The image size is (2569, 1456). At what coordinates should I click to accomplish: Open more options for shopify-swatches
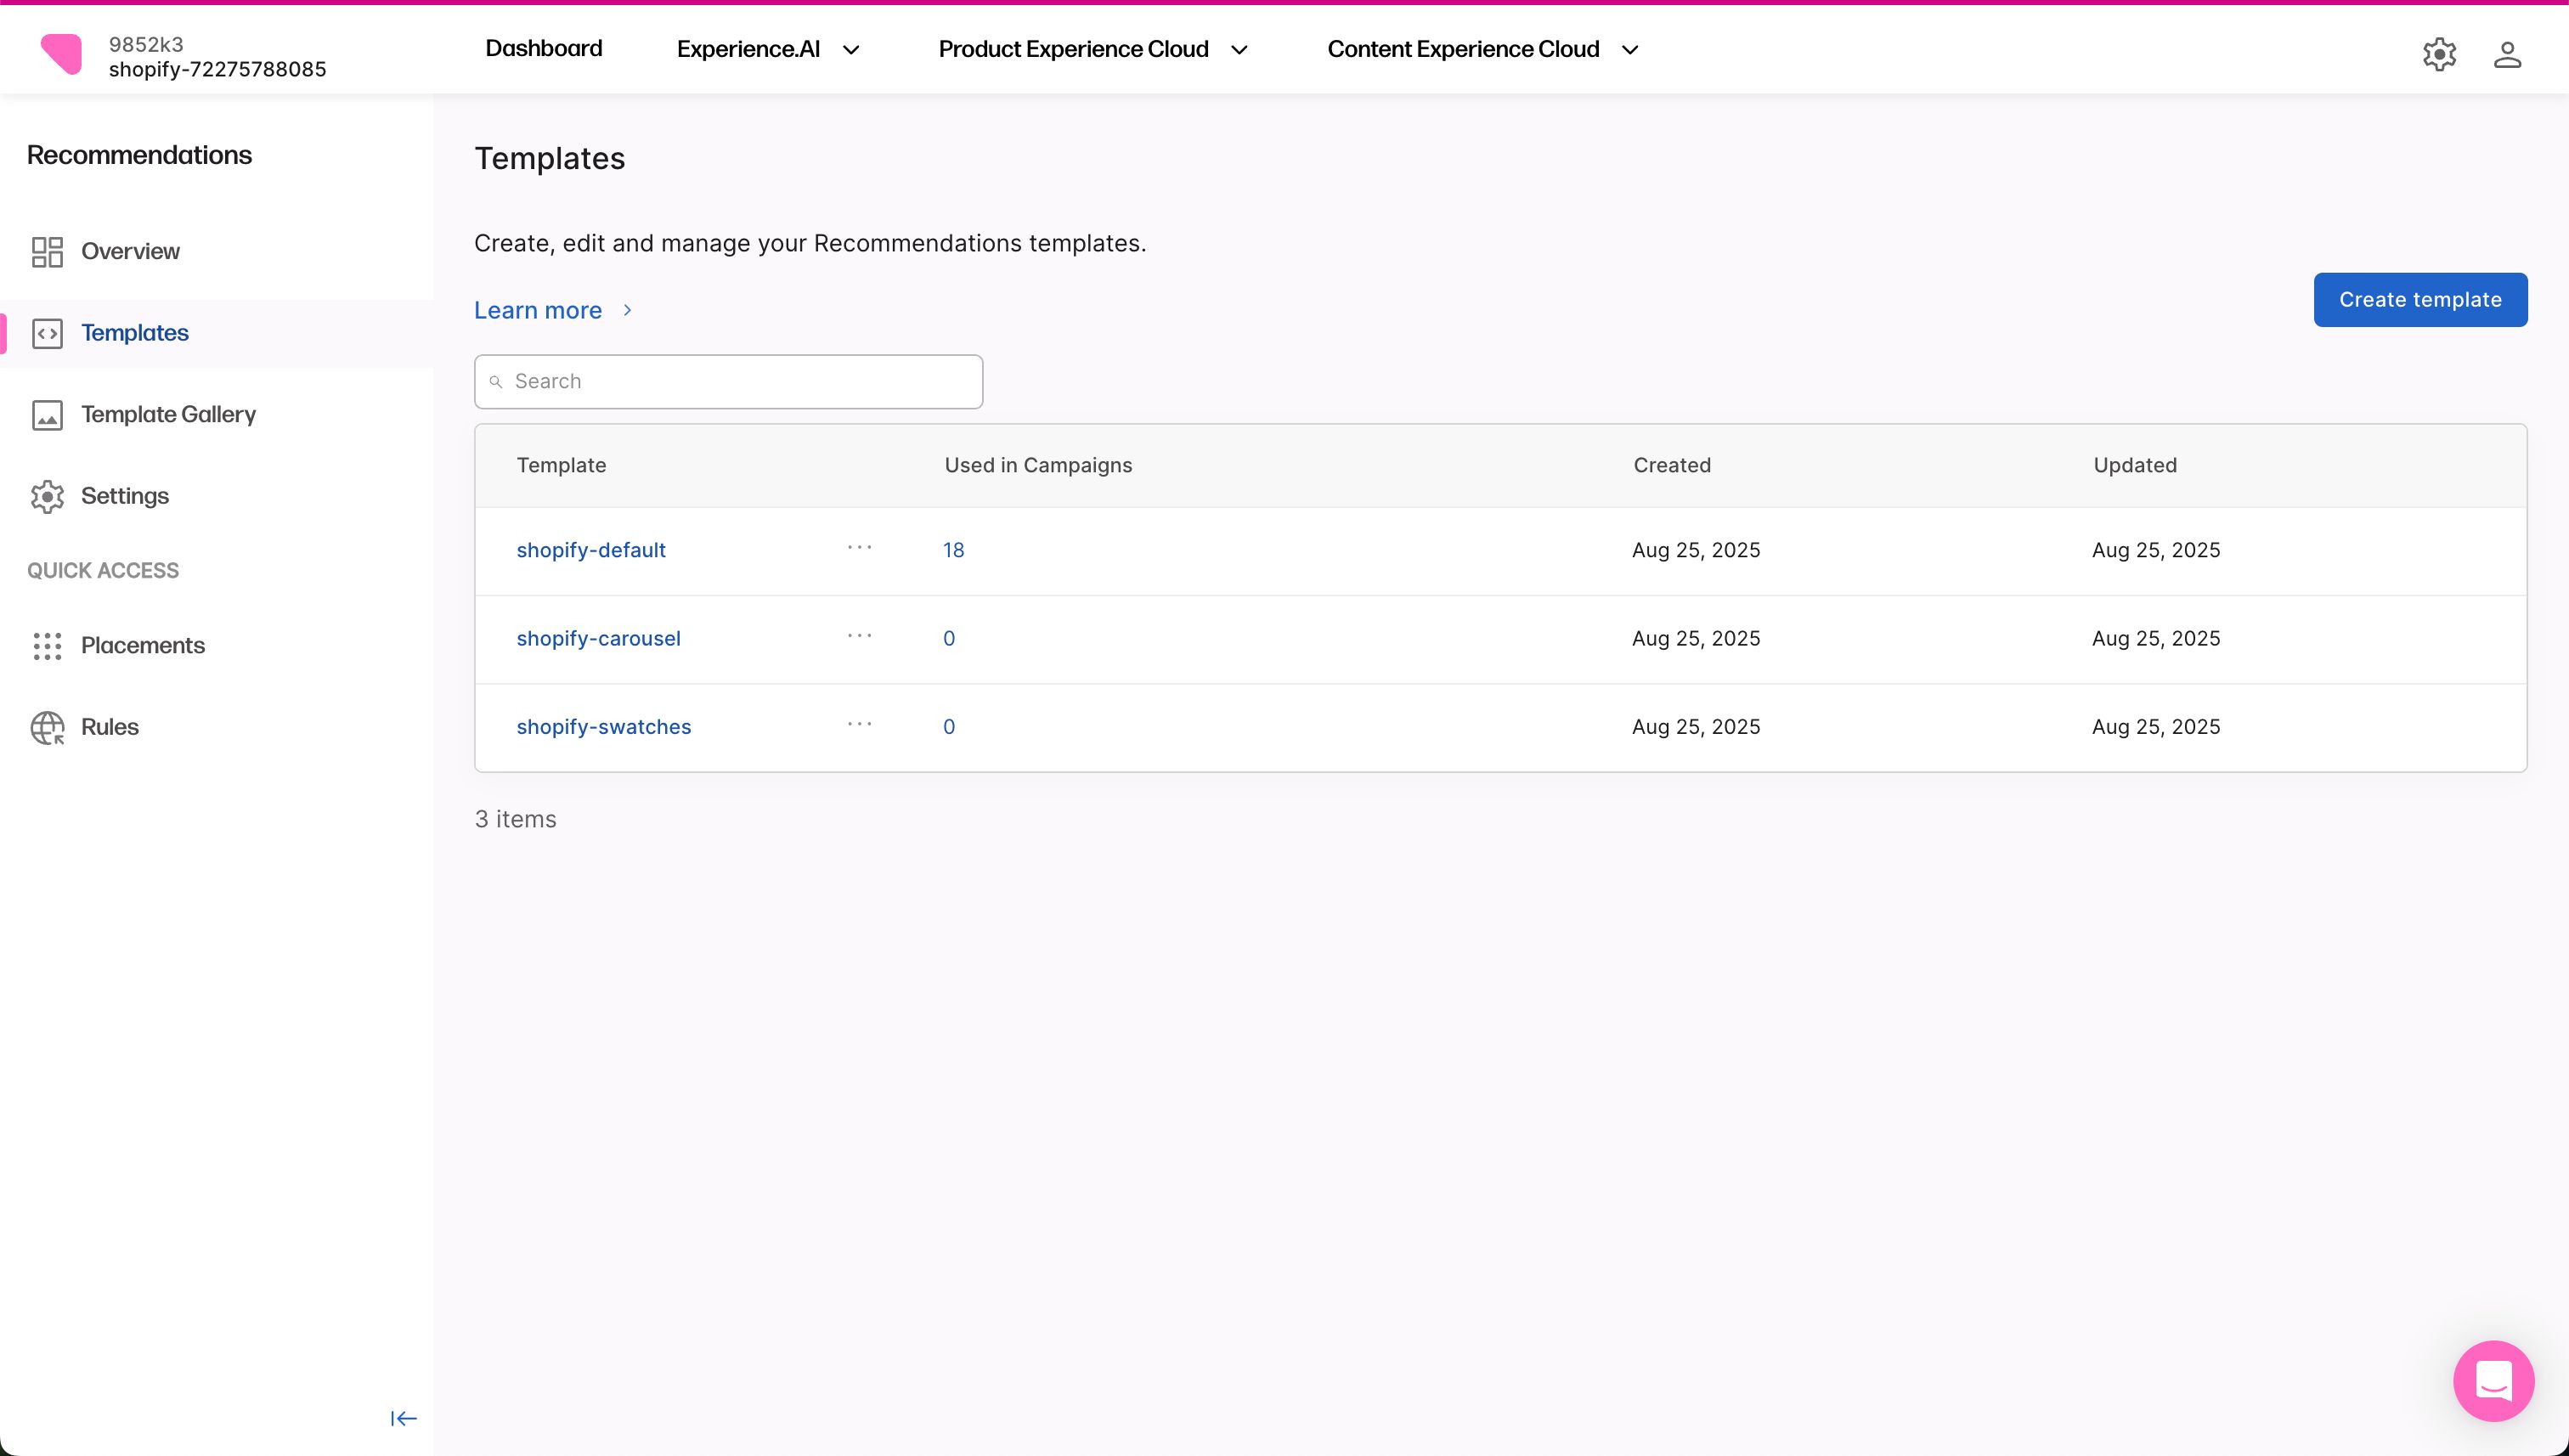(x=859, y=725)
